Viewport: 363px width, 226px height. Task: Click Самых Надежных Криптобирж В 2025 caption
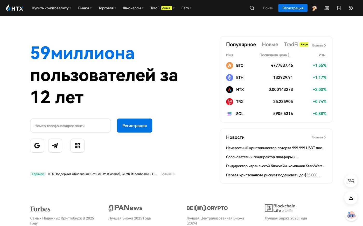[x=62, y=221]
